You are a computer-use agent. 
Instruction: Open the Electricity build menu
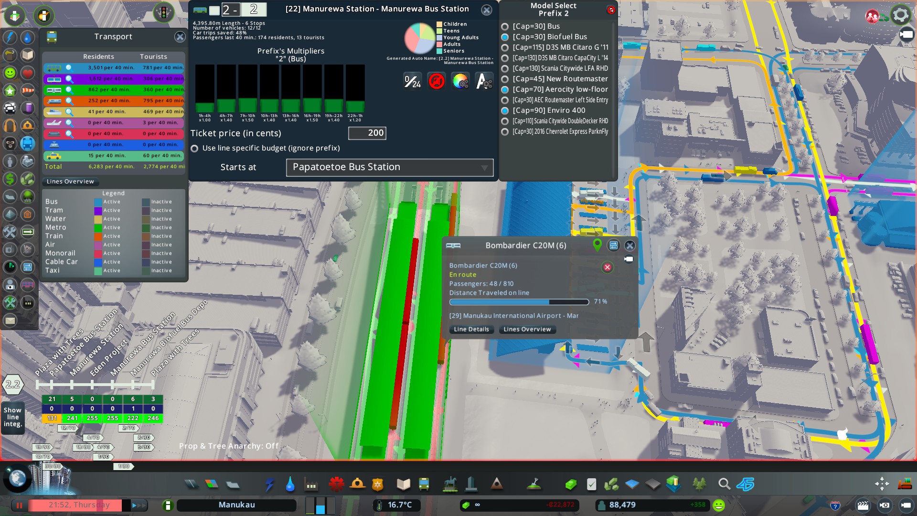tap(269, 484)
